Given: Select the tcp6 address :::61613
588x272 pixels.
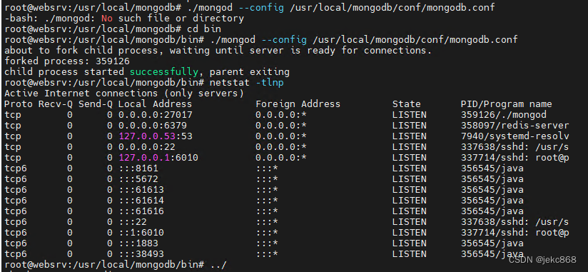Looking at the screenshot, I should pos(141,190).
